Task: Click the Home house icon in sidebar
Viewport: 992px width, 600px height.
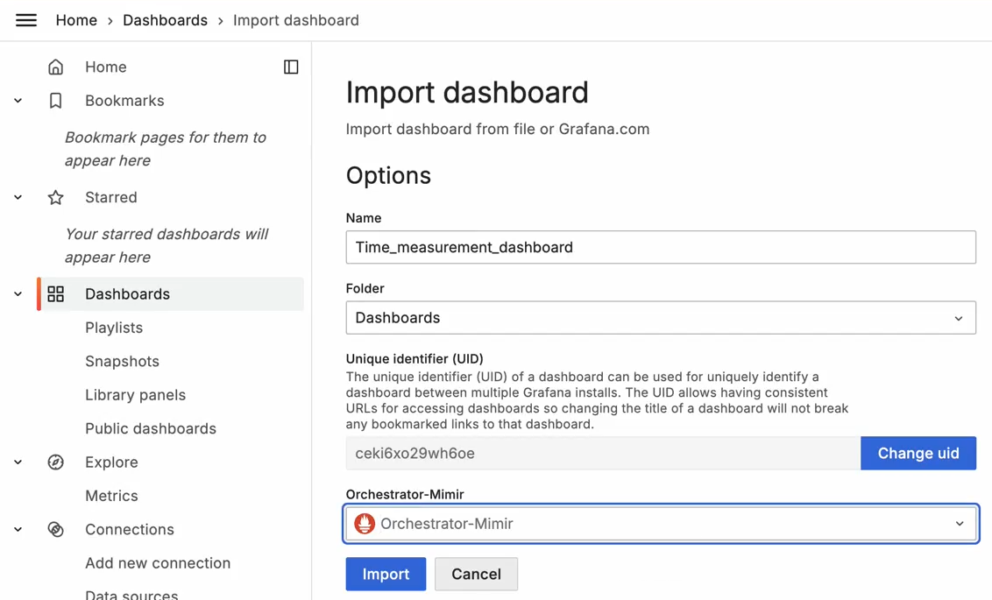Action: pyautogui.click(x=55, y=67)
